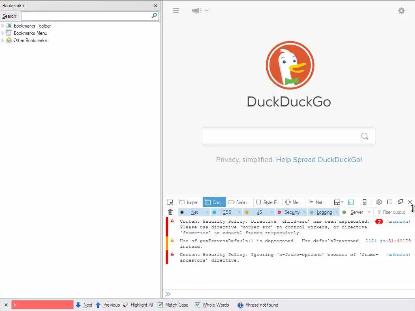Toggle responsive design mode icon
This screenshot has height=311, width=415.
pyautogui.click(x=364, y=202)
